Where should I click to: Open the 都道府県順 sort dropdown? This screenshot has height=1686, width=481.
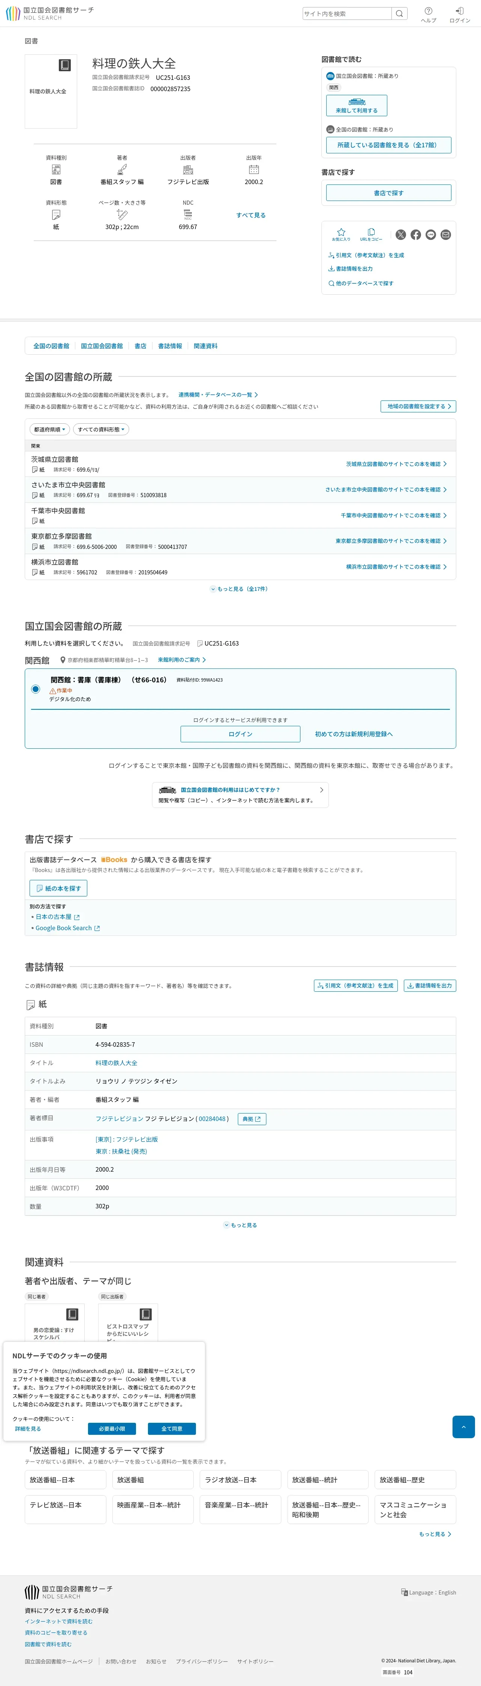(x=49, y=429)
